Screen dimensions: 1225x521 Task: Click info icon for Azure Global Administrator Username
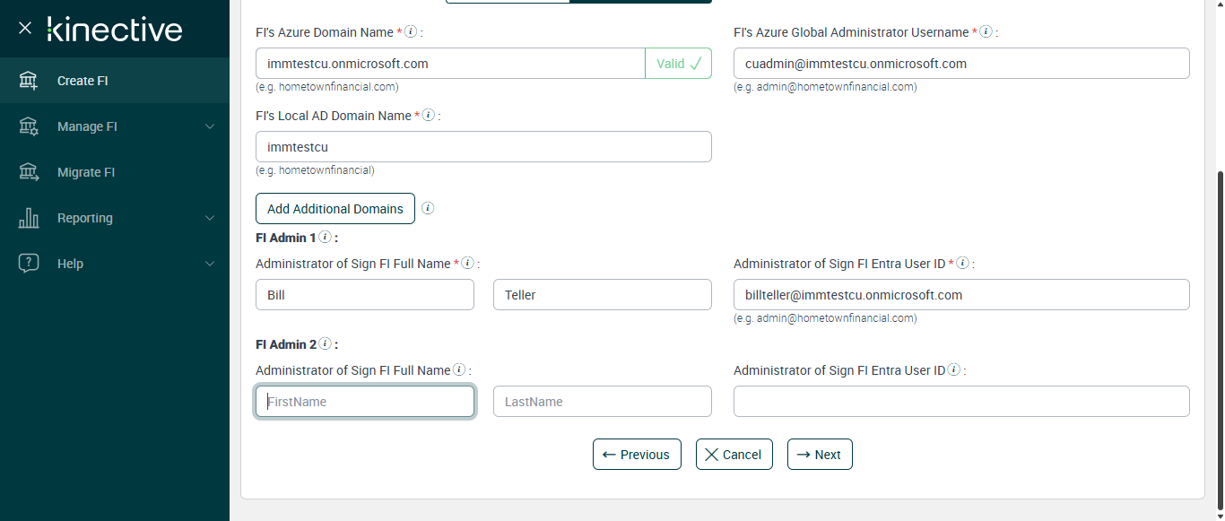tap(986, 31)
